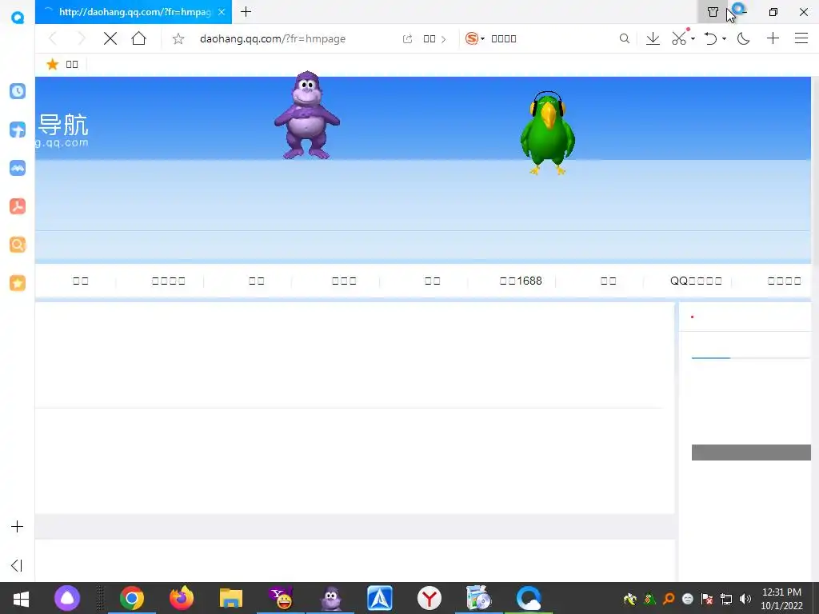The image size is (819, 614).
Task: Click the purple Alice assistant taskbar icon
Action: coord(67,598)
